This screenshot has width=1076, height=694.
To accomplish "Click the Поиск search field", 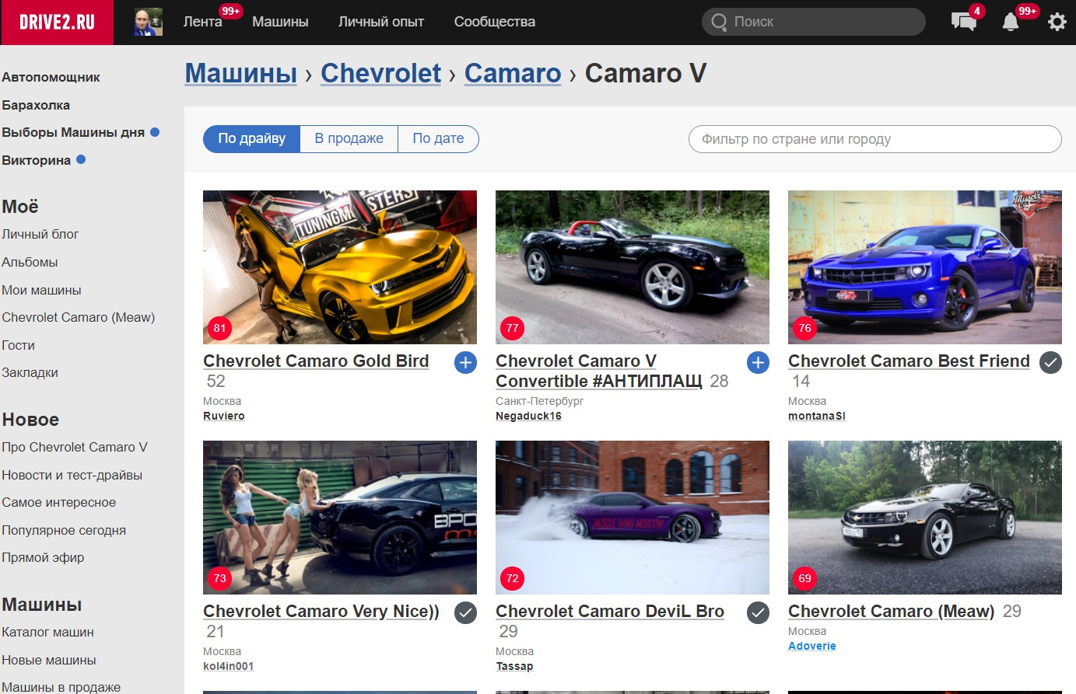I will [x=814, y=22].
